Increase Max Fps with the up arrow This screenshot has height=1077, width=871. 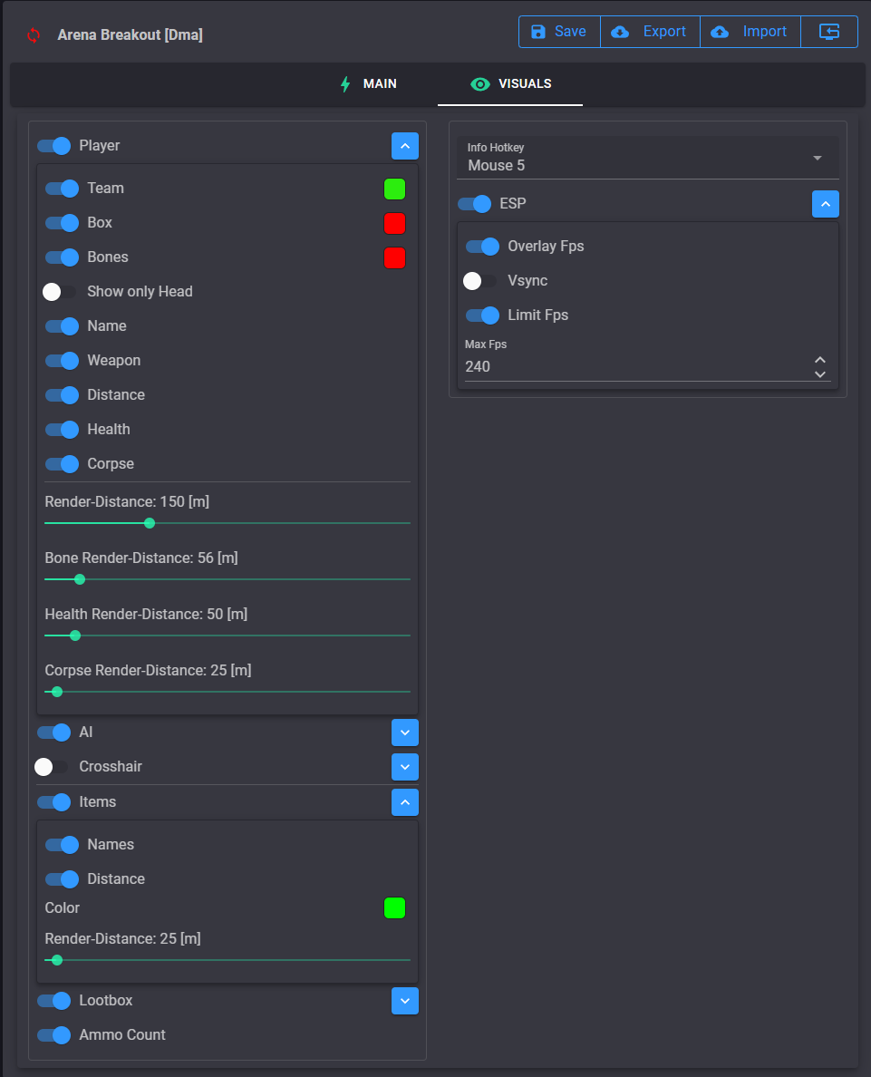point(820,360)
